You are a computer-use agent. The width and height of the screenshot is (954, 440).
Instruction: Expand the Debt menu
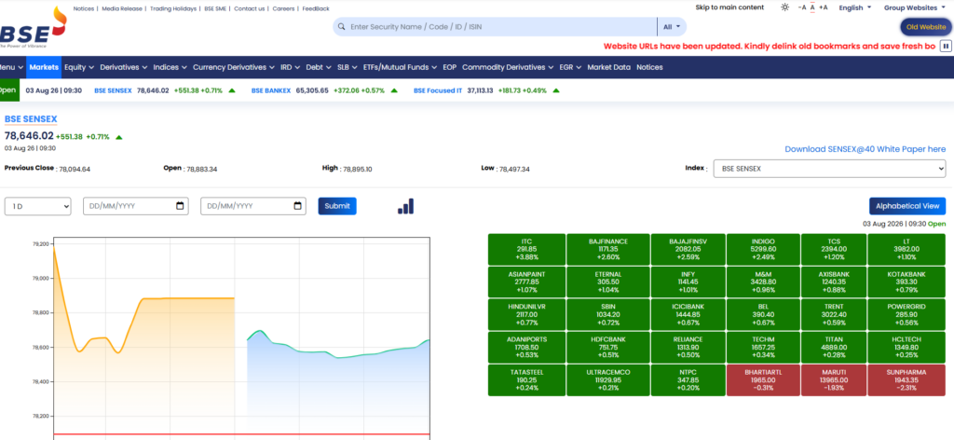point(319,67)
